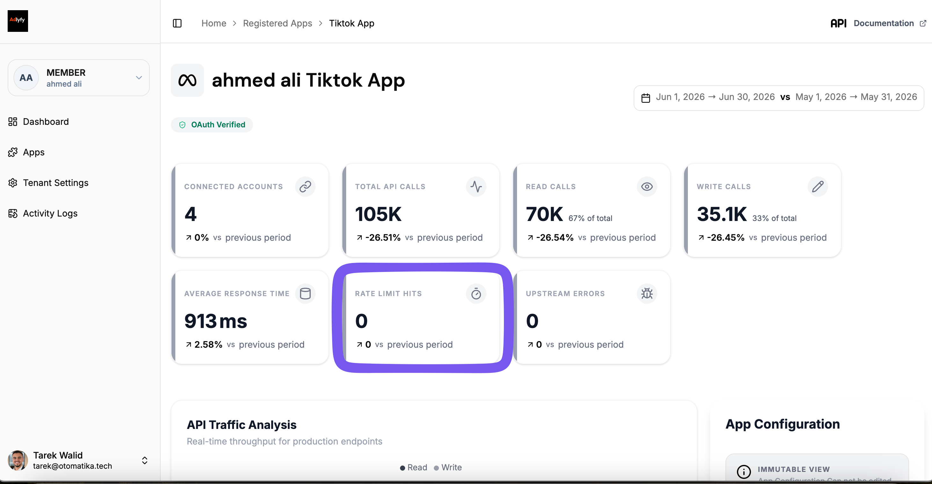
Task: Open the Dashboard page
Action: pos(46,121)
